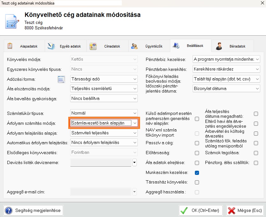Click the Segítség megjelenítése help button
Screen dimensions: 266x217
click(33, 211)
